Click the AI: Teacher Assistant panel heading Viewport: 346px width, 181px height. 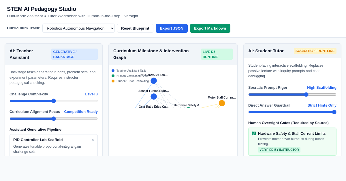pos(21,54)
